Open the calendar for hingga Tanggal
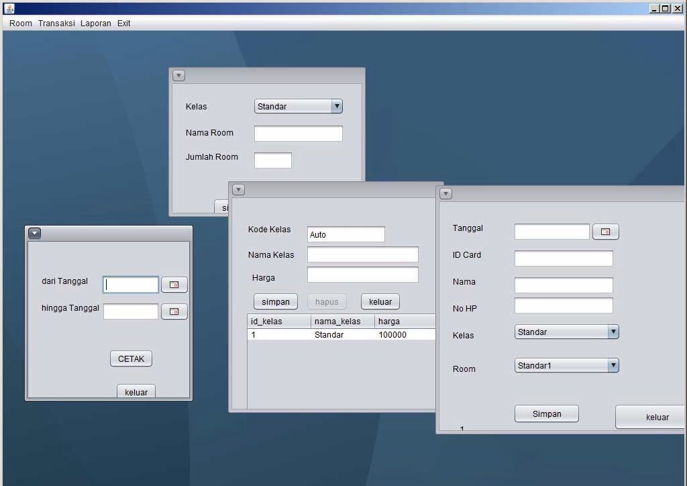687x486 pixels. coord(174,311)
